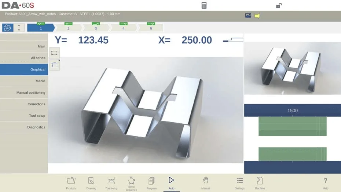Click the lower green sheet preview
Viewport: 341px width, 192px height.
[293, 154]
